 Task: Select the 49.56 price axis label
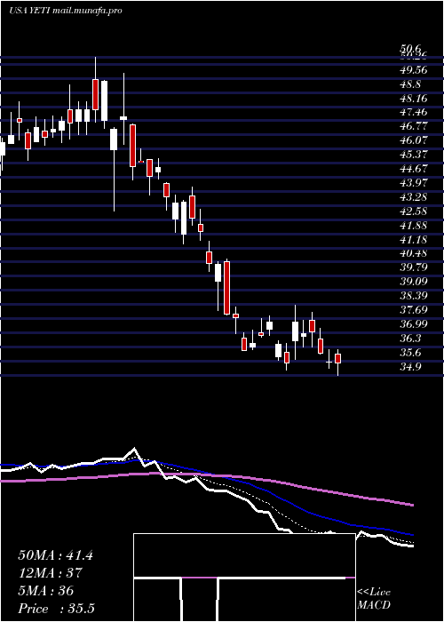pos(414,70)
